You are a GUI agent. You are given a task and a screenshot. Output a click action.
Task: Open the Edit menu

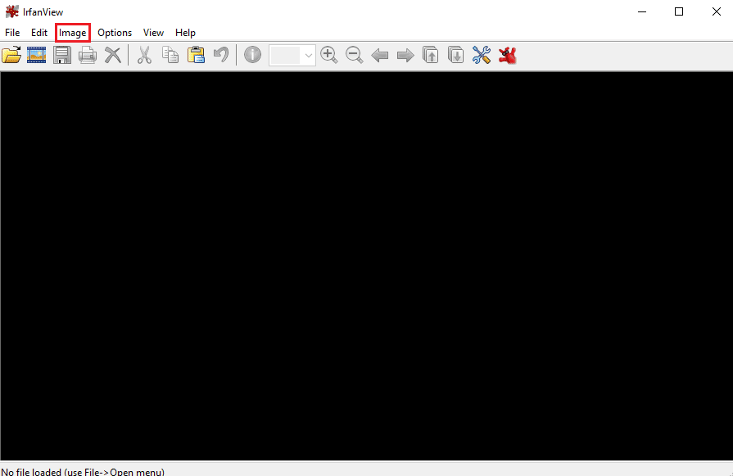[39, 33]
